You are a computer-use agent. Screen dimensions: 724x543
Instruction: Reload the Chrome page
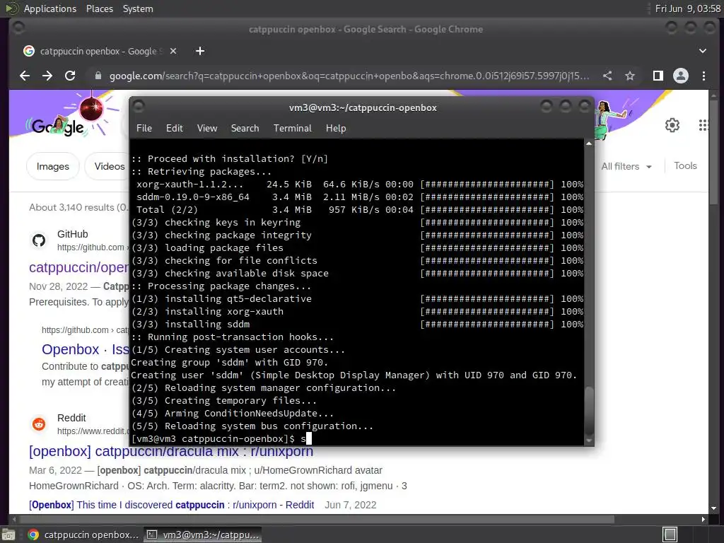[x=70, y=76]
